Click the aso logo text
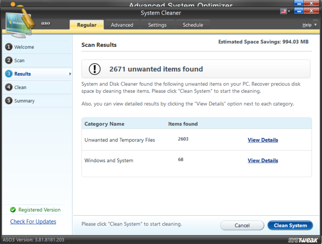Viewport: 322px width, 244px height. pos(46,23)
